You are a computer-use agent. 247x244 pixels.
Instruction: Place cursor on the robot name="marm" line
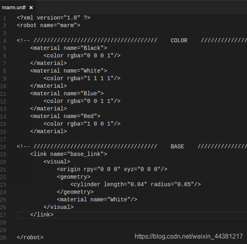[49, 25]
